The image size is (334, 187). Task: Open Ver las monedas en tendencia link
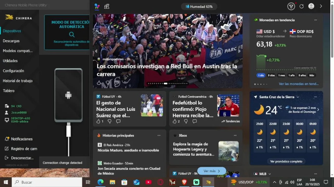click(x=299, y=84)
